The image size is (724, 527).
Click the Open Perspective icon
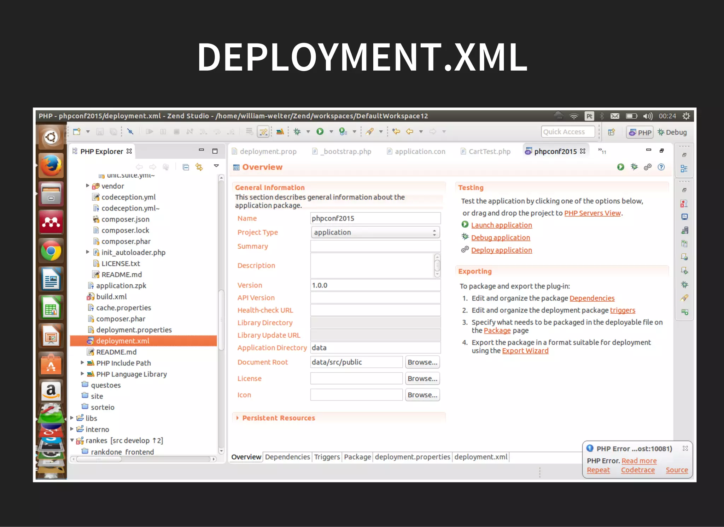[611, 132]
